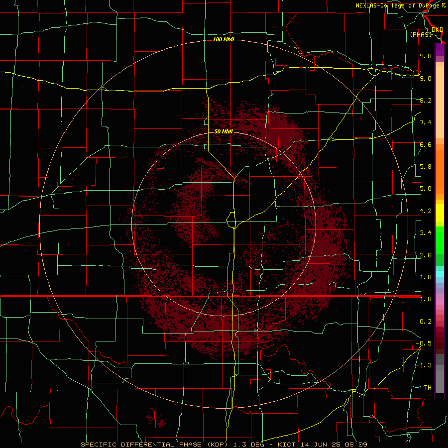448x448 pixels.
Task: Click the cyan color scale segment
Action: click(x=440, y=274)
